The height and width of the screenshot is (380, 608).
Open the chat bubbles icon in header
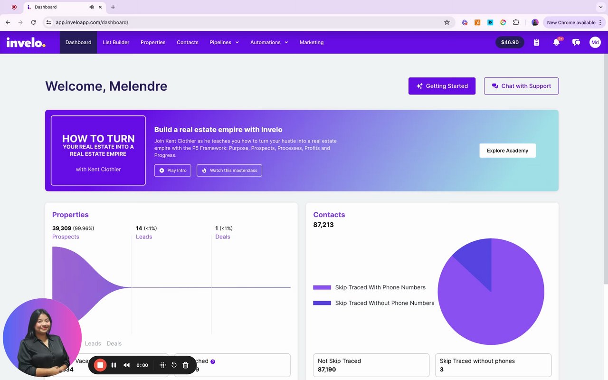(x=576, y=42)
